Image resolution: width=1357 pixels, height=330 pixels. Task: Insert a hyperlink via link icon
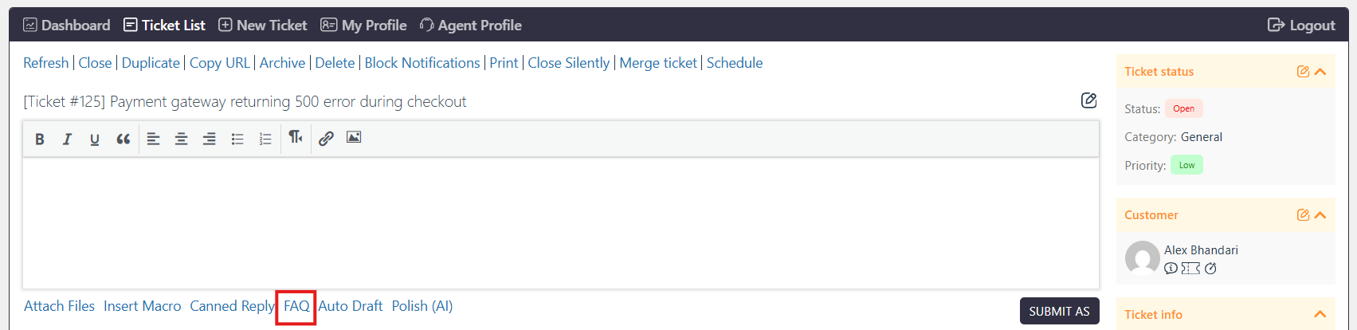click(326, 139)
